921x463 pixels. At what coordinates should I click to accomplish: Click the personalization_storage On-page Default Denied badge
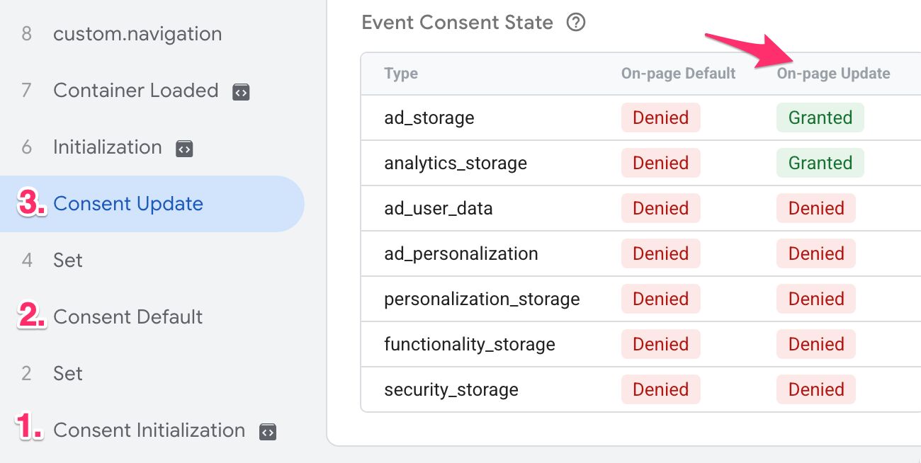[x=661, y=299]
